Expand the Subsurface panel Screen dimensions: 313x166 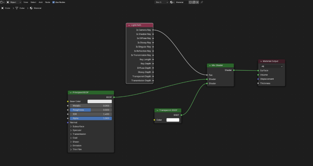[71, 126]
